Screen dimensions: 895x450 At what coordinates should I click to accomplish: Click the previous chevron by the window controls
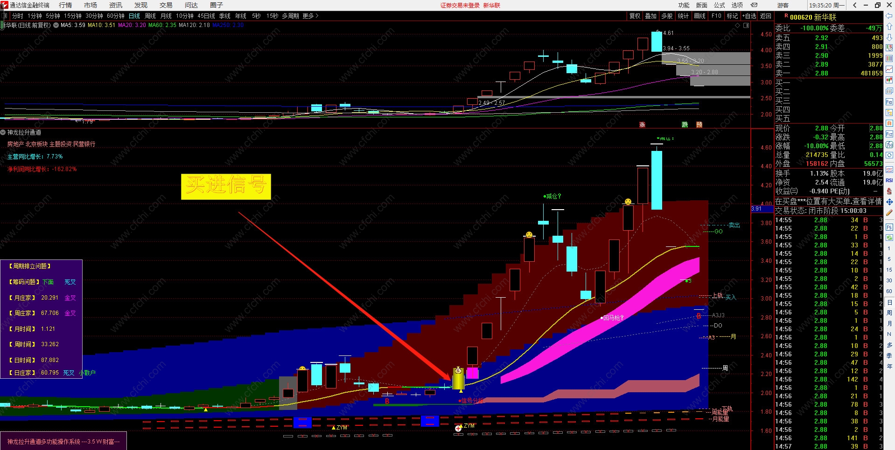click(x=854, y=5)
